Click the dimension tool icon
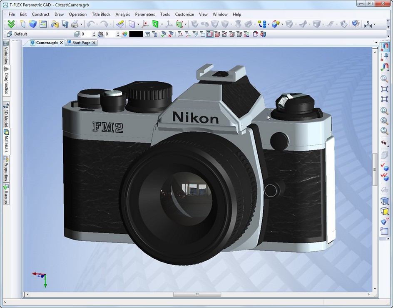Image resolution: width=393 pixels, height=308 pixels. tap(368, 25)
